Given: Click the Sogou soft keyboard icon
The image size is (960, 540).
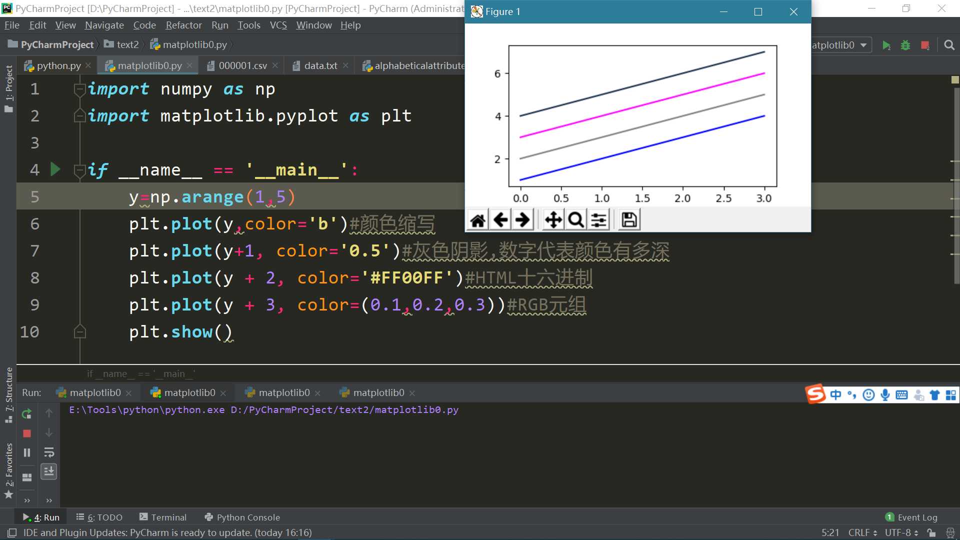Looking at the screenshot, I should point(901,395).
